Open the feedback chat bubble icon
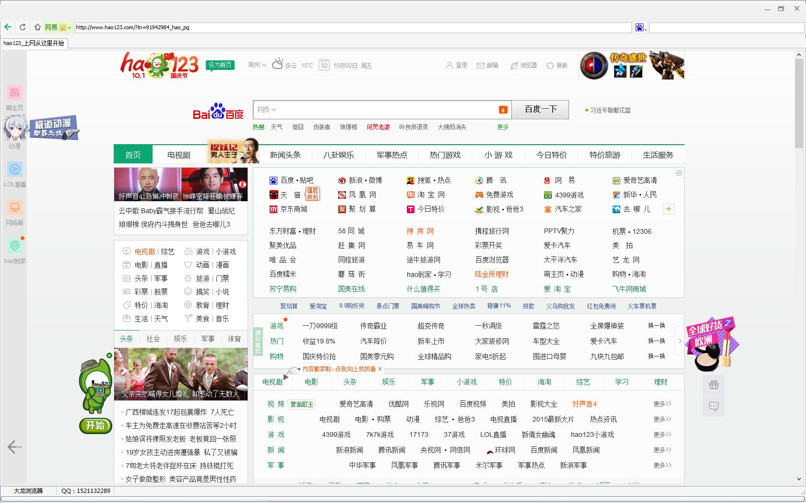 click(x=714, y=406)
